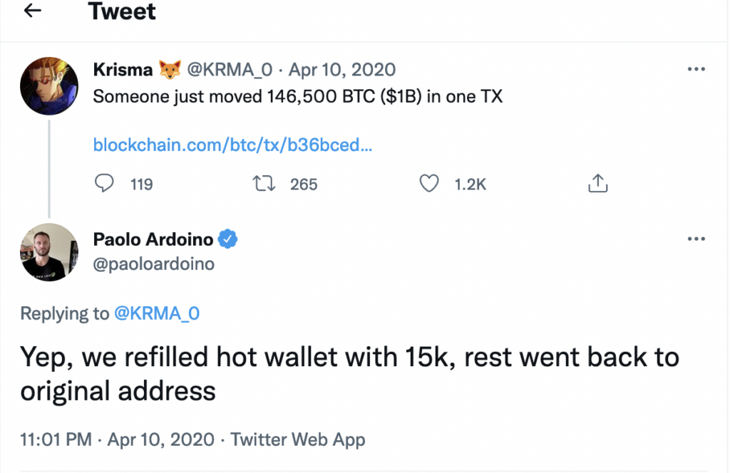Viewport: 730px width, 473px height.
Task: Open the more options menu on Paolo's reply
Action: pos(696,239)
